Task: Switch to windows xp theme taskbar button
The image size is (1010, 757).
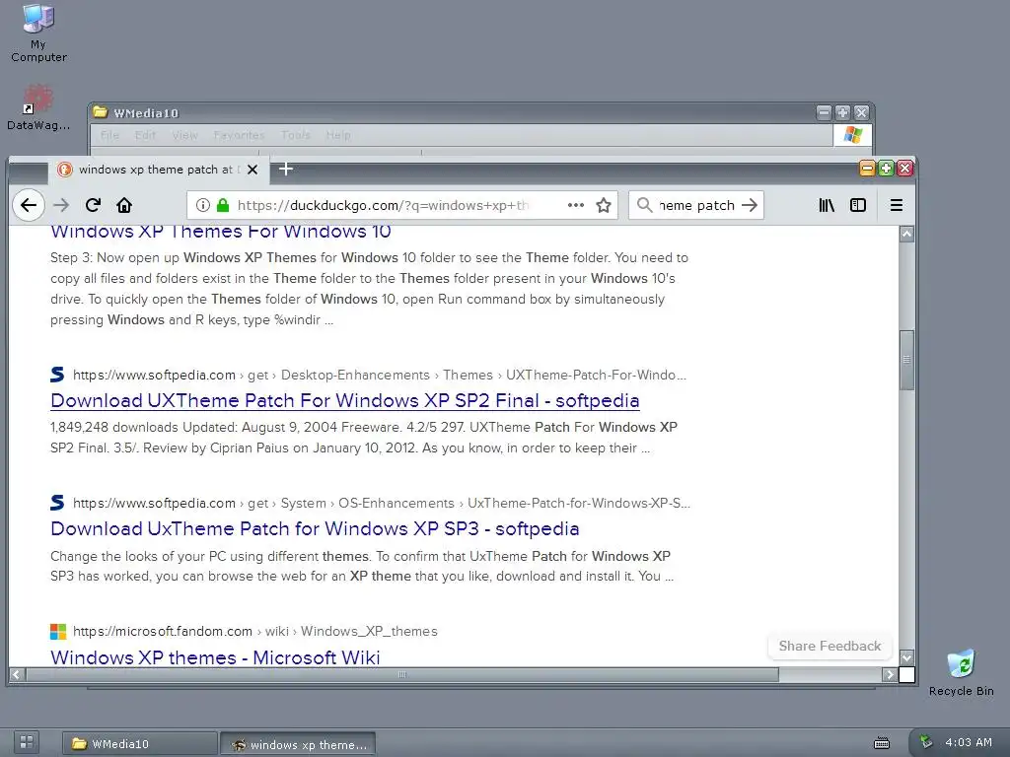Action: (x=298, y=744)
